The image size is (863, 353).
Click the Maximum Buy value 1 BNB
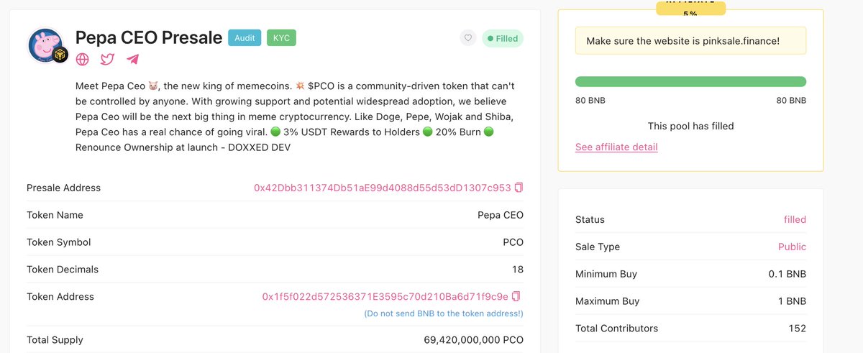pos(792,301)
